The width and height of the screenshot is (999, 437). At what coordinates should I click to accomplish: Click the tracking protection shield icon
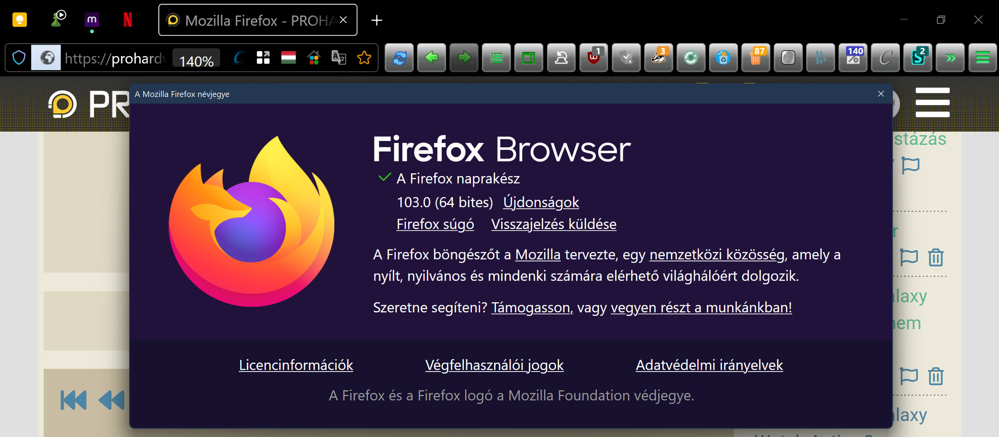point(19,57)
